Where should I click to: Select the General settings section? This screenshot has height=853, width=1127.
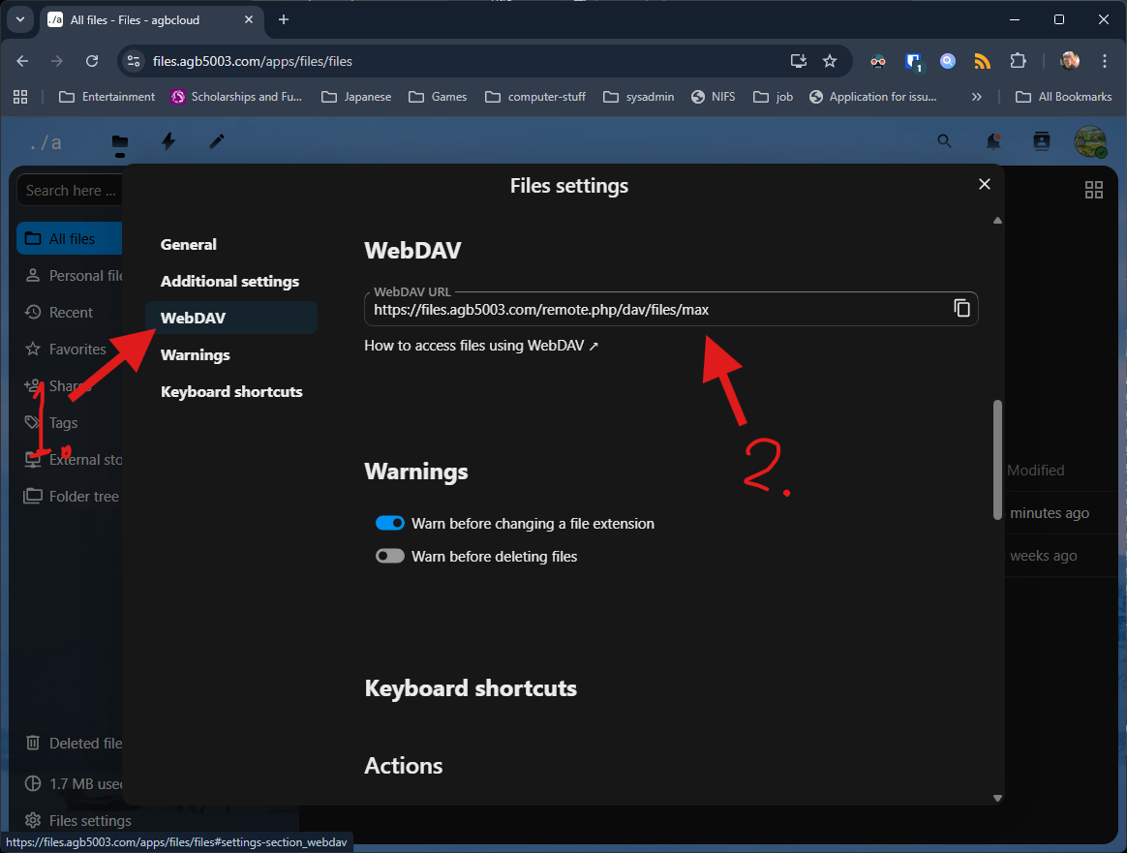pos(188,244)
